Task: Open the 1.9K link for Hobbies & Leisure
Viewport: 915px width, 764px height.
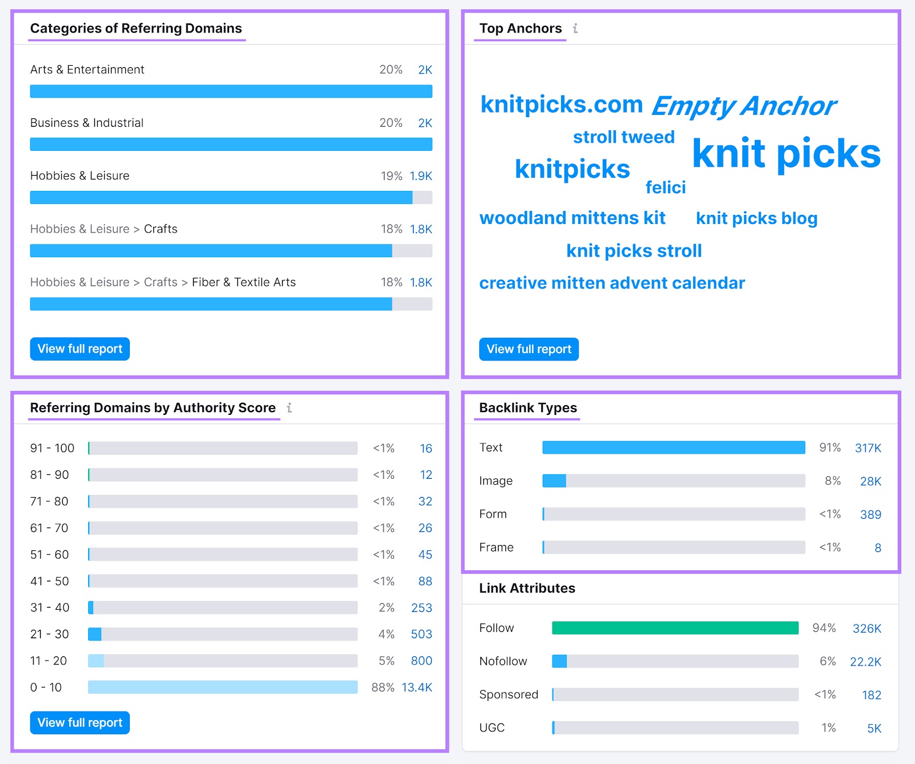Action: pyautogui.click(x=420, y=176)
